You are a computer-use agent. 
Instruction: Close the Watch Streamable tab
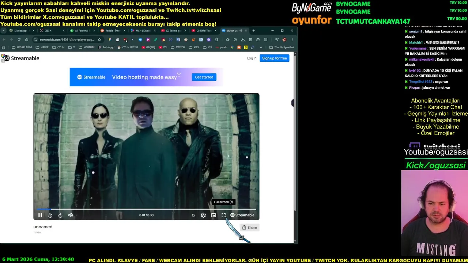[246, 31]
